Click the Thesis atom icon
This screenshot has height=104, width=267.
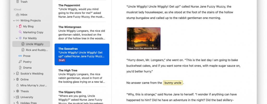click(x=17, y=91)
